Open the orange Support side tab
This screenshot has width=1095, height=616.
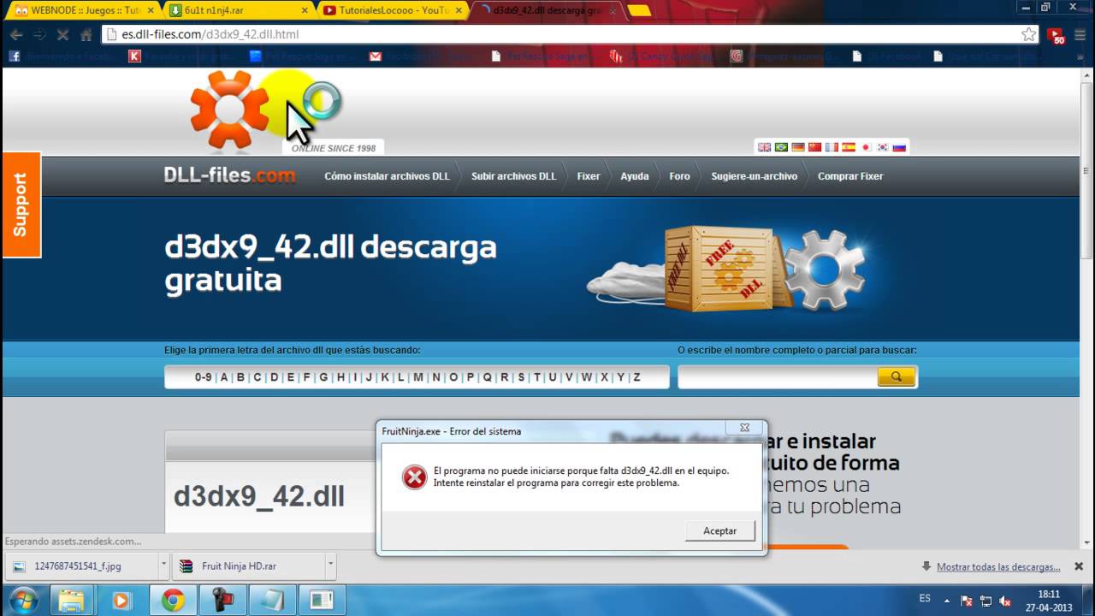coord(21,204)
